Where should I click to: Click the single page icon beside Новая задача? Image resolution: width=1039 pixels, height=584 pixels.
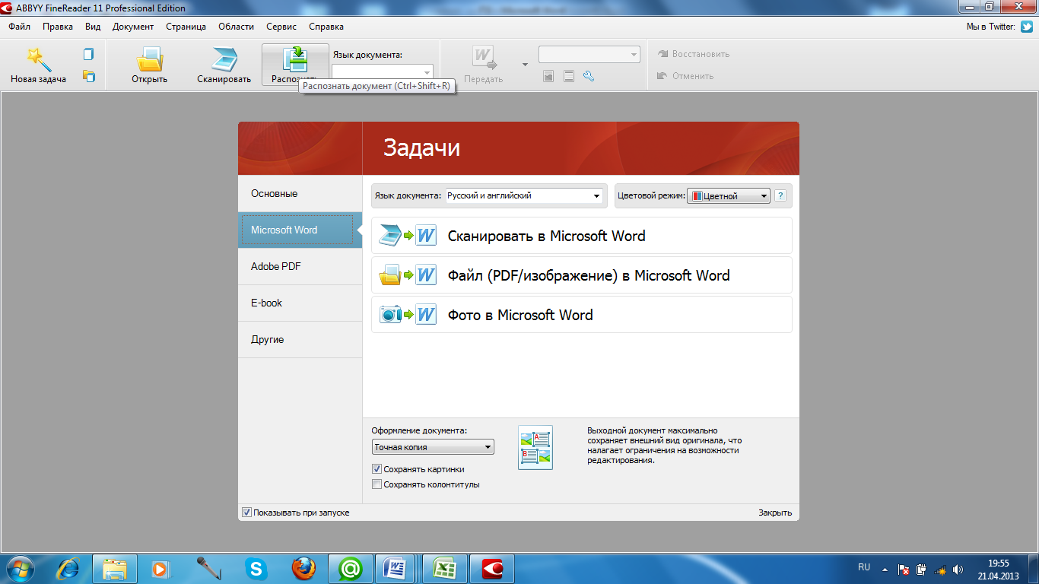(x=89, y=54)
